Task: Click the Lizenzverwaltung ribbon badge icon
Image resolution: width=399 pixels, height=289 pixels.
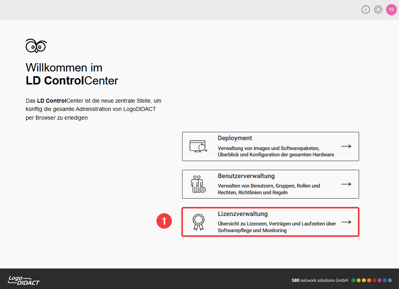Action: [x=198, y=222]
